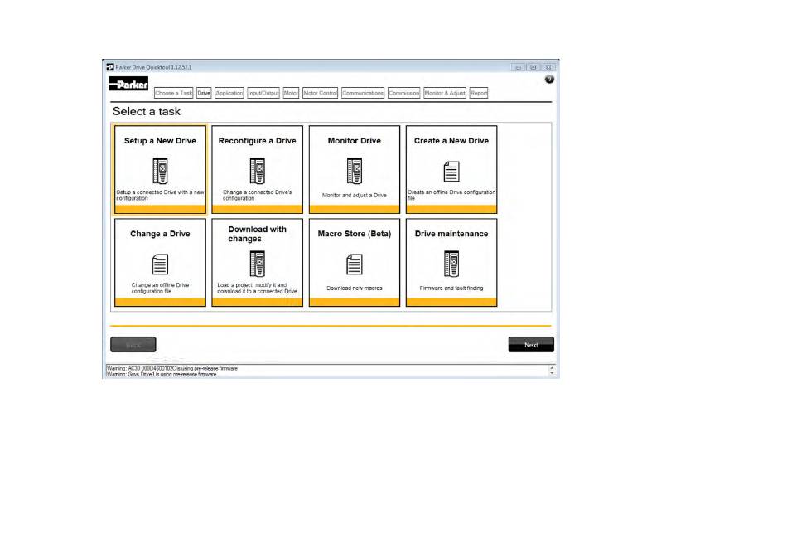Screen dimensions: 787x543
Task: Click the drive icon in Reconfigure a Drive
Action: coord(258,171)
